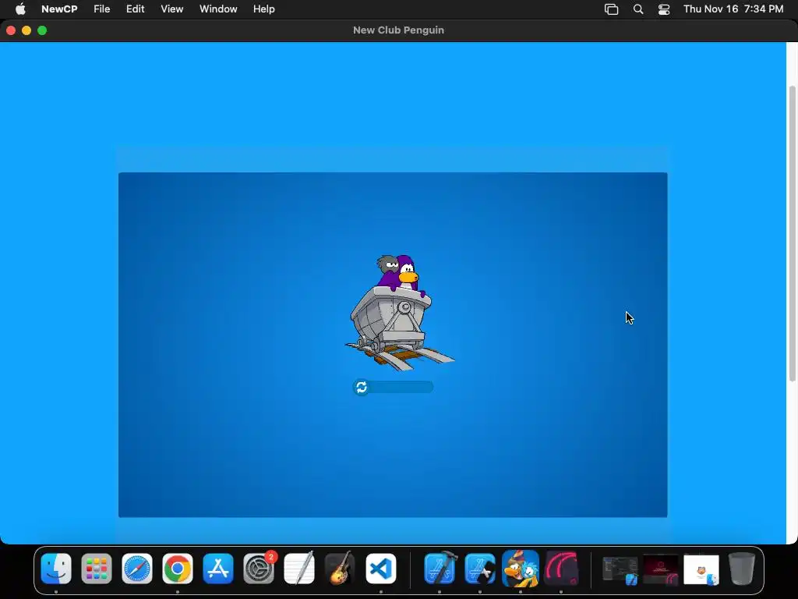Viewport: 798px width, 599px height.
Task: Click the loading progress bar
Action: [393, 388]
